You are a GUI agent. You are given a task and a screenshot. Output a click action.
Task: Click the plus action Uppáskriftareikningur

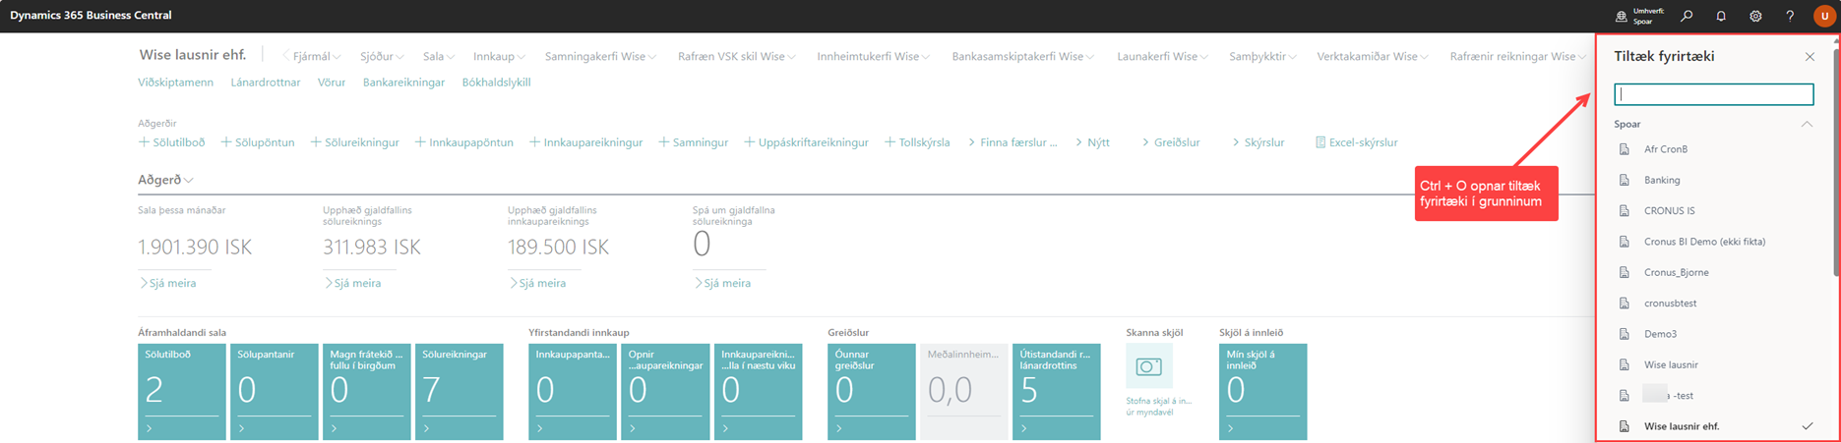click(x=807, y=142)
